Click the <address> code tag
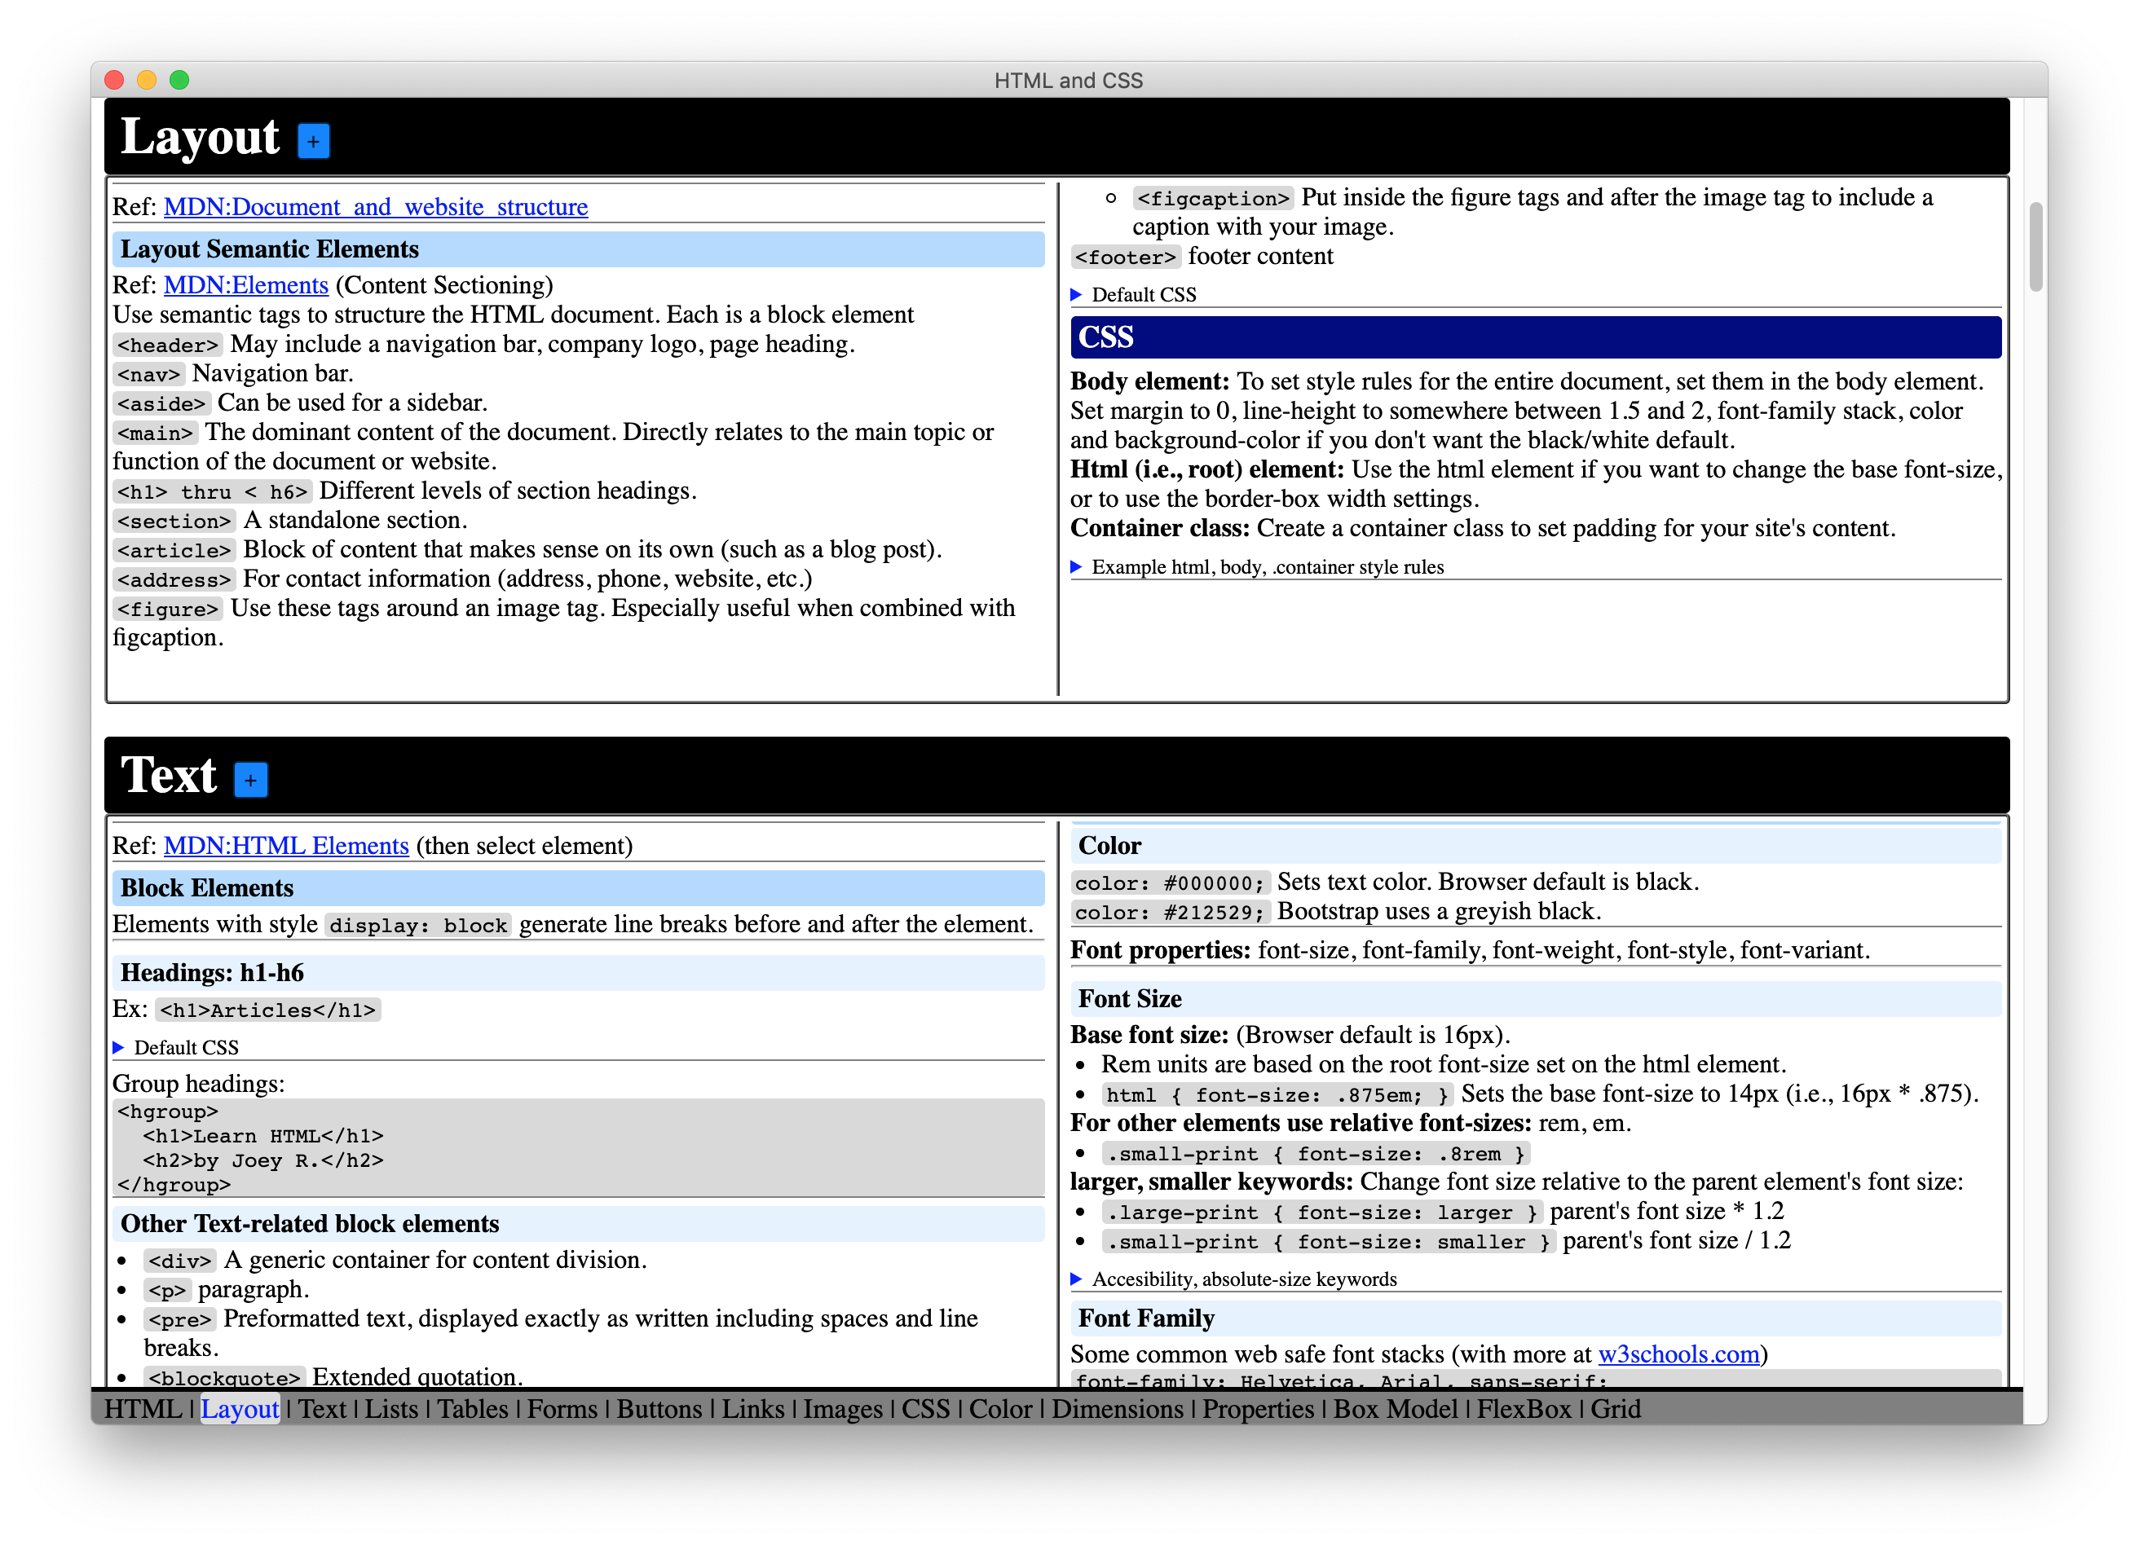The image size is (2139, 1545). 174,579
